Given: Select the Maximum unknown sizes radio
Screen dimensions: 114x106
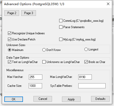Looking at the screenshot, I should coord(9,50).
